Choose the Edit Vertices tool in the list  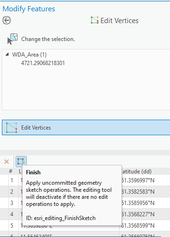point(86,128)
